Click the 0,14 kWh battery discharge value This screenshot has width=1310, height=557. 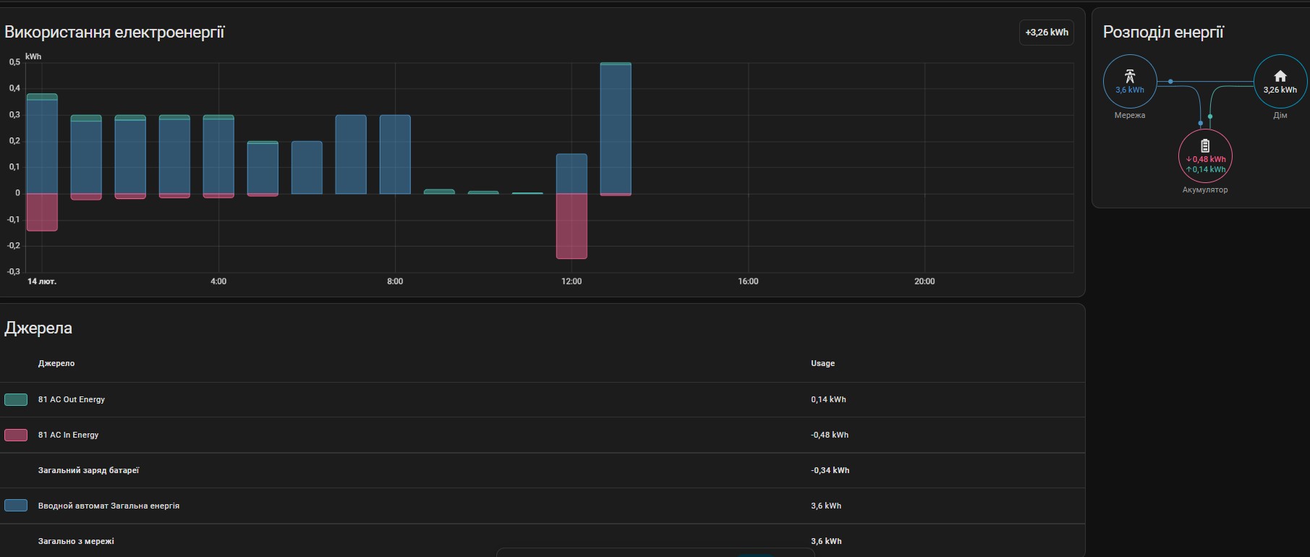(1206, 169)
